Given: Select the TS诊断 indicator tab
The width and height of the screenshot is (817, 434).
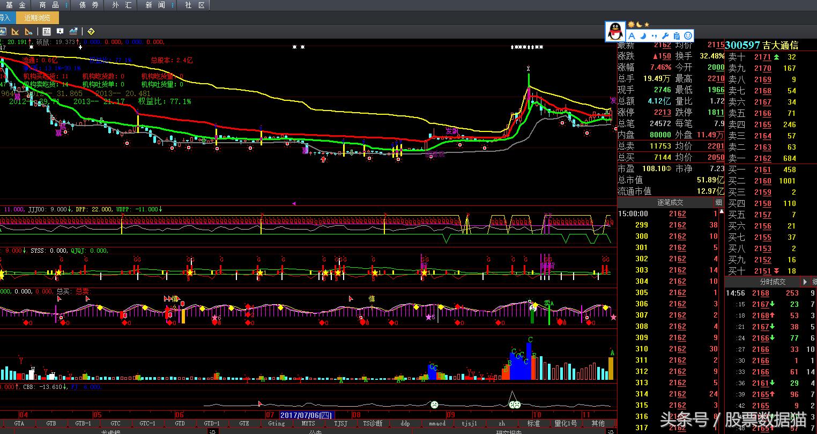Looking at the screenshot, I should (373, 423).
